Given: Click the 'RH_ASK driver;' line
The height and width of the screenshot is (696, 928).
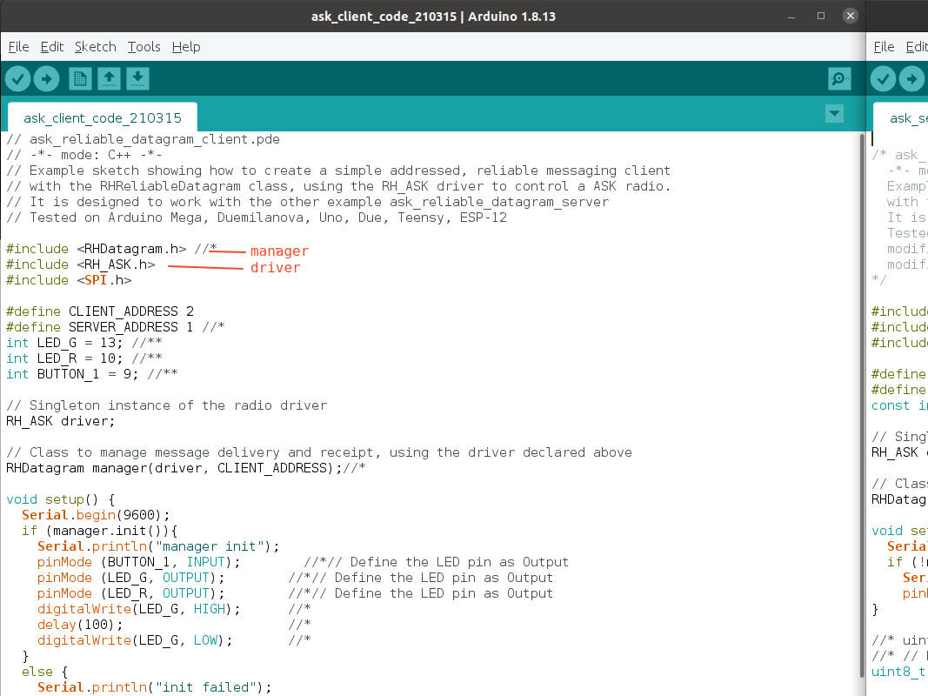Looking at the screenshot, I should [x=60, y=421].
